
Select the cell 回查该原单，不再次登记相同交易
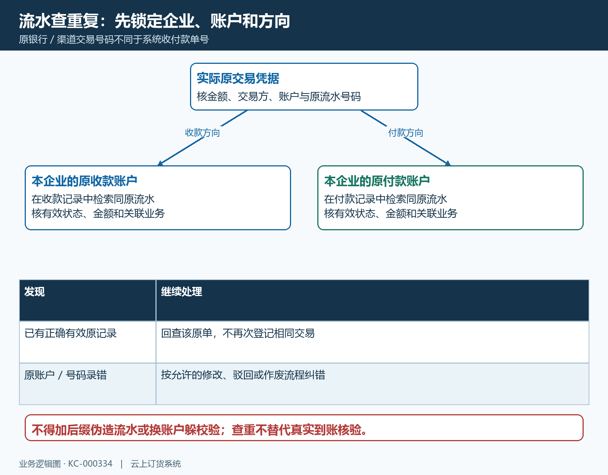pyautogui.click(x=372, y=342)
